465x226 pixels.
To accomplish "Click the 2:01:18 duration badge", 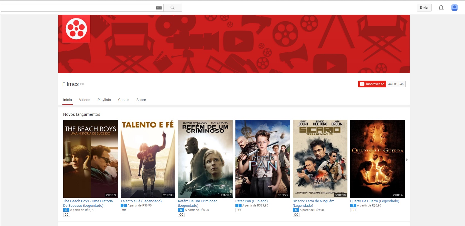I will [340, 195].
